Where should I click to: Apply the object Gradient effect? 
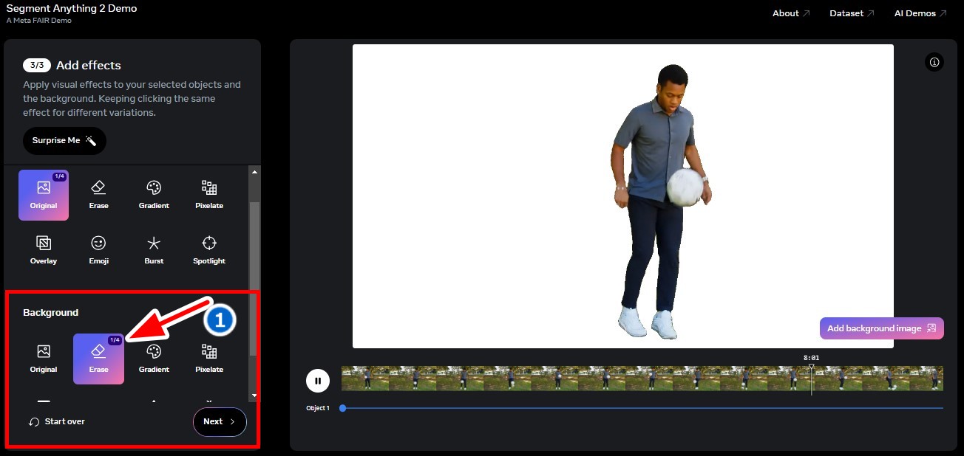click(x=154, y=195)
